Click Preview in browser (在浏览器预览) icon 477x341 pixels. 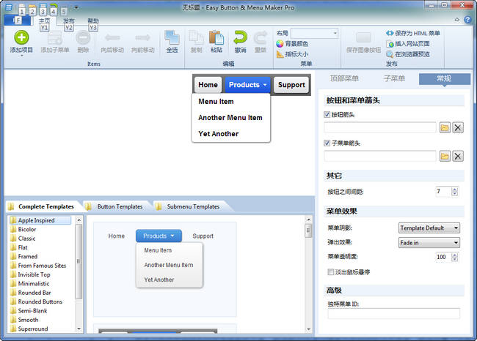coord(390,54)
